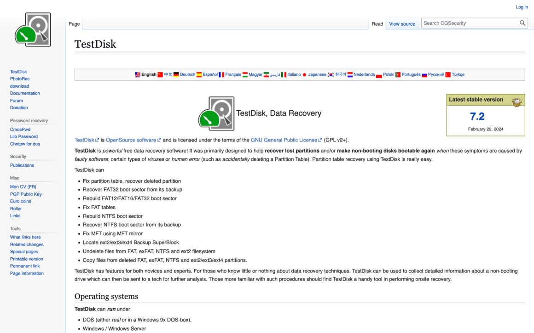Click the Japanese flag red dot icon
The width and height of the screenshot is (534, 333).
click(304, 75)
